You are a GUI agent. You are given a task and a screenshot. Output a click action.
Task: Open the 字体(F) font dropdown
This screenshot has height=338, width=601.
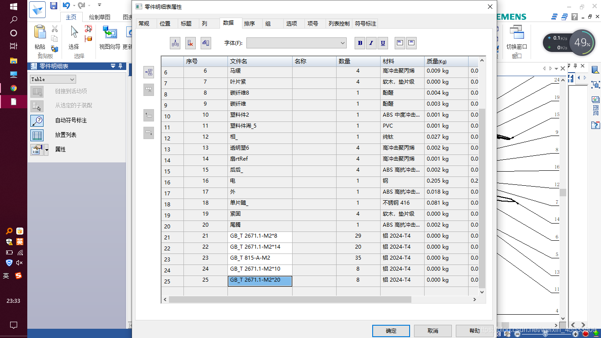(297, 43)
